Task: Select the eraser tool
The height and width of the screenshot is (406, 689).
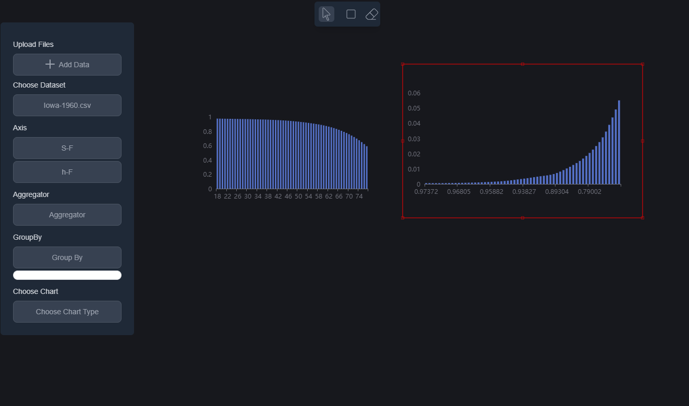Action: [371, 14]
